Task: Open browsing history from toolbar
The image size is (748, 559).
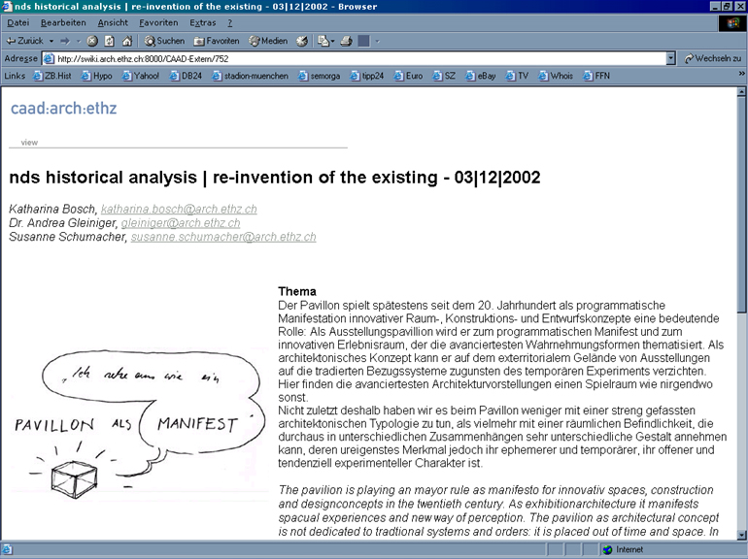Action: click(x=302, y=41)
